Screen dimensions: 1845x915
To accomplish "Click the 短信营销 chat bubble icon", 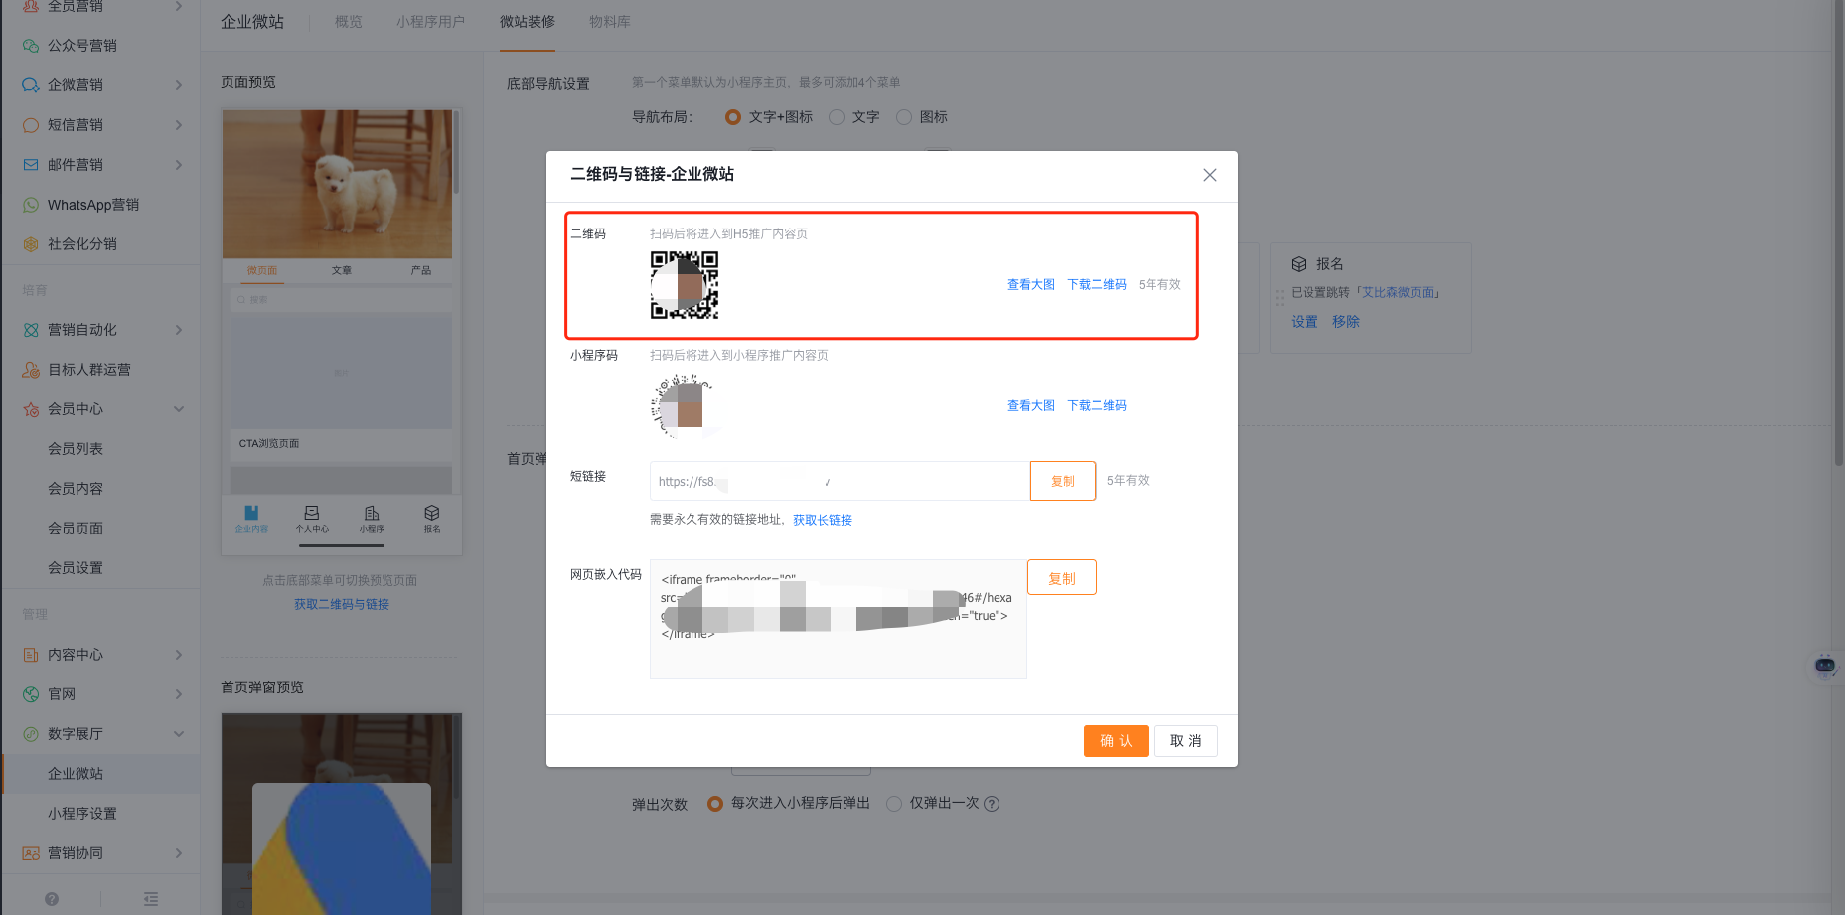I will tap(31, 125).
